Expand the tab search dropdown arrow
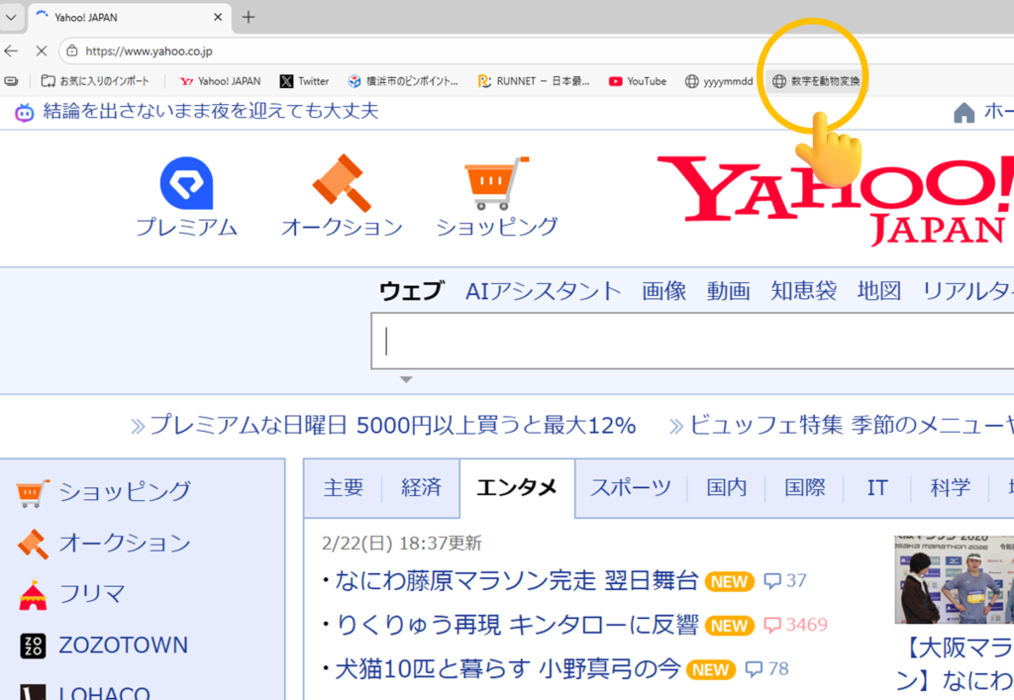The image size is (1014, 700). (x=11, y=17)
